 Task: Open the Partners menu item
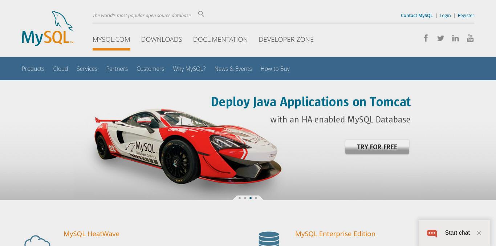117,69
